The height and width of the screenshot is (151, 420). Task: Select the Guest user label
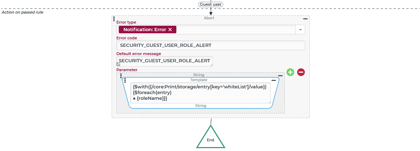(x=211, y=4)
